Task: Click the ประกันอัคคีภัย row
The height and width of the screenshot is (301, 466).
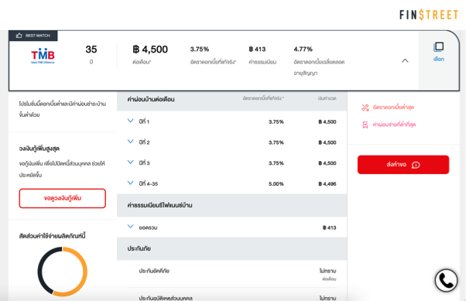Action: [x=231, y=274]
